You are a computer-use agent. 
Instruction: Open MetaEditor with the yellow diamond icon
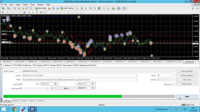(49, 8)
